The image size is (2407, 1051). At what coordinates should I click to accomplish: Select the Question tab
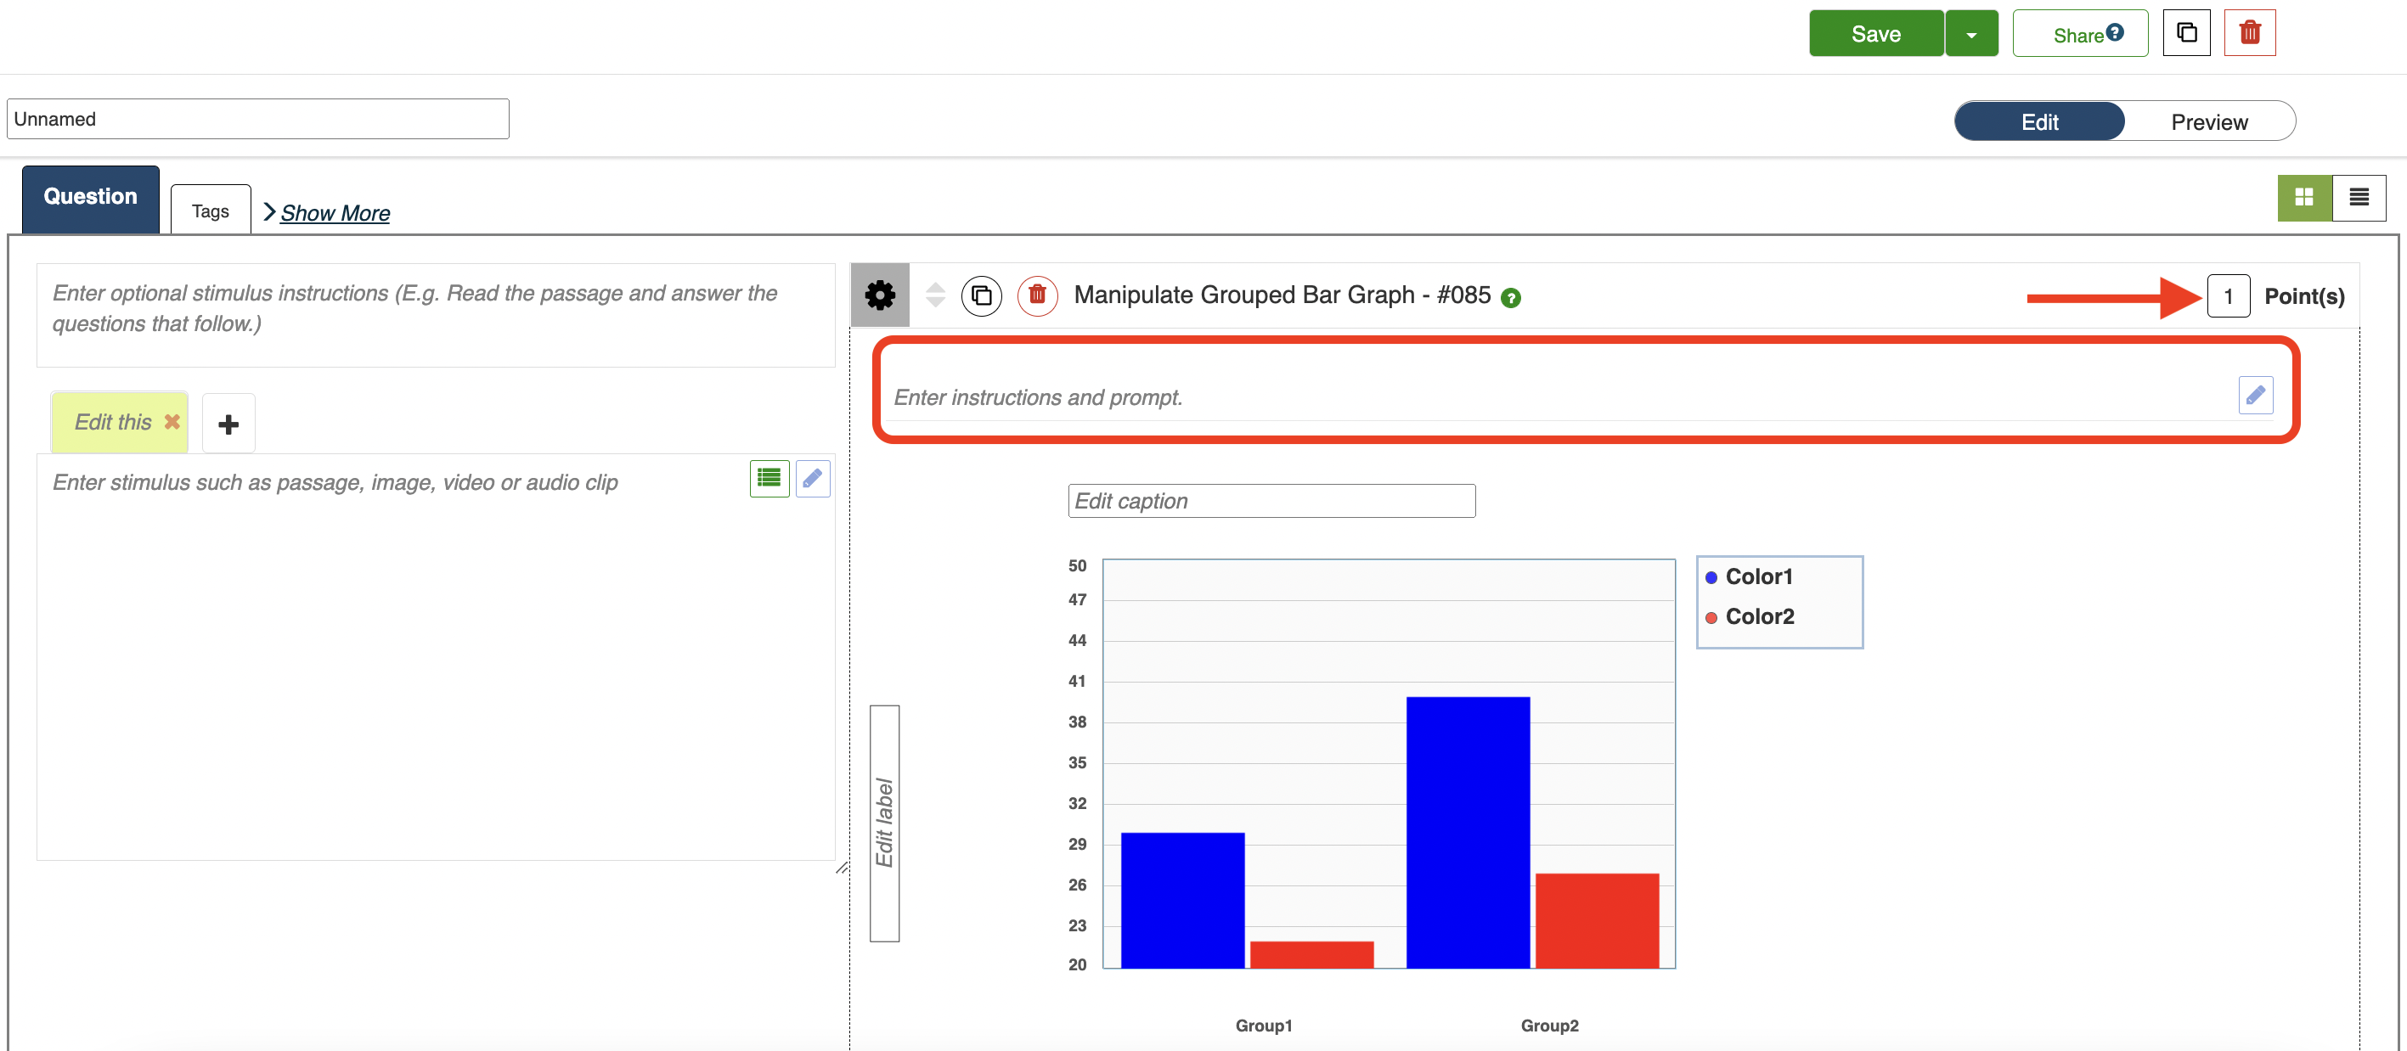[x=91, y=196]
